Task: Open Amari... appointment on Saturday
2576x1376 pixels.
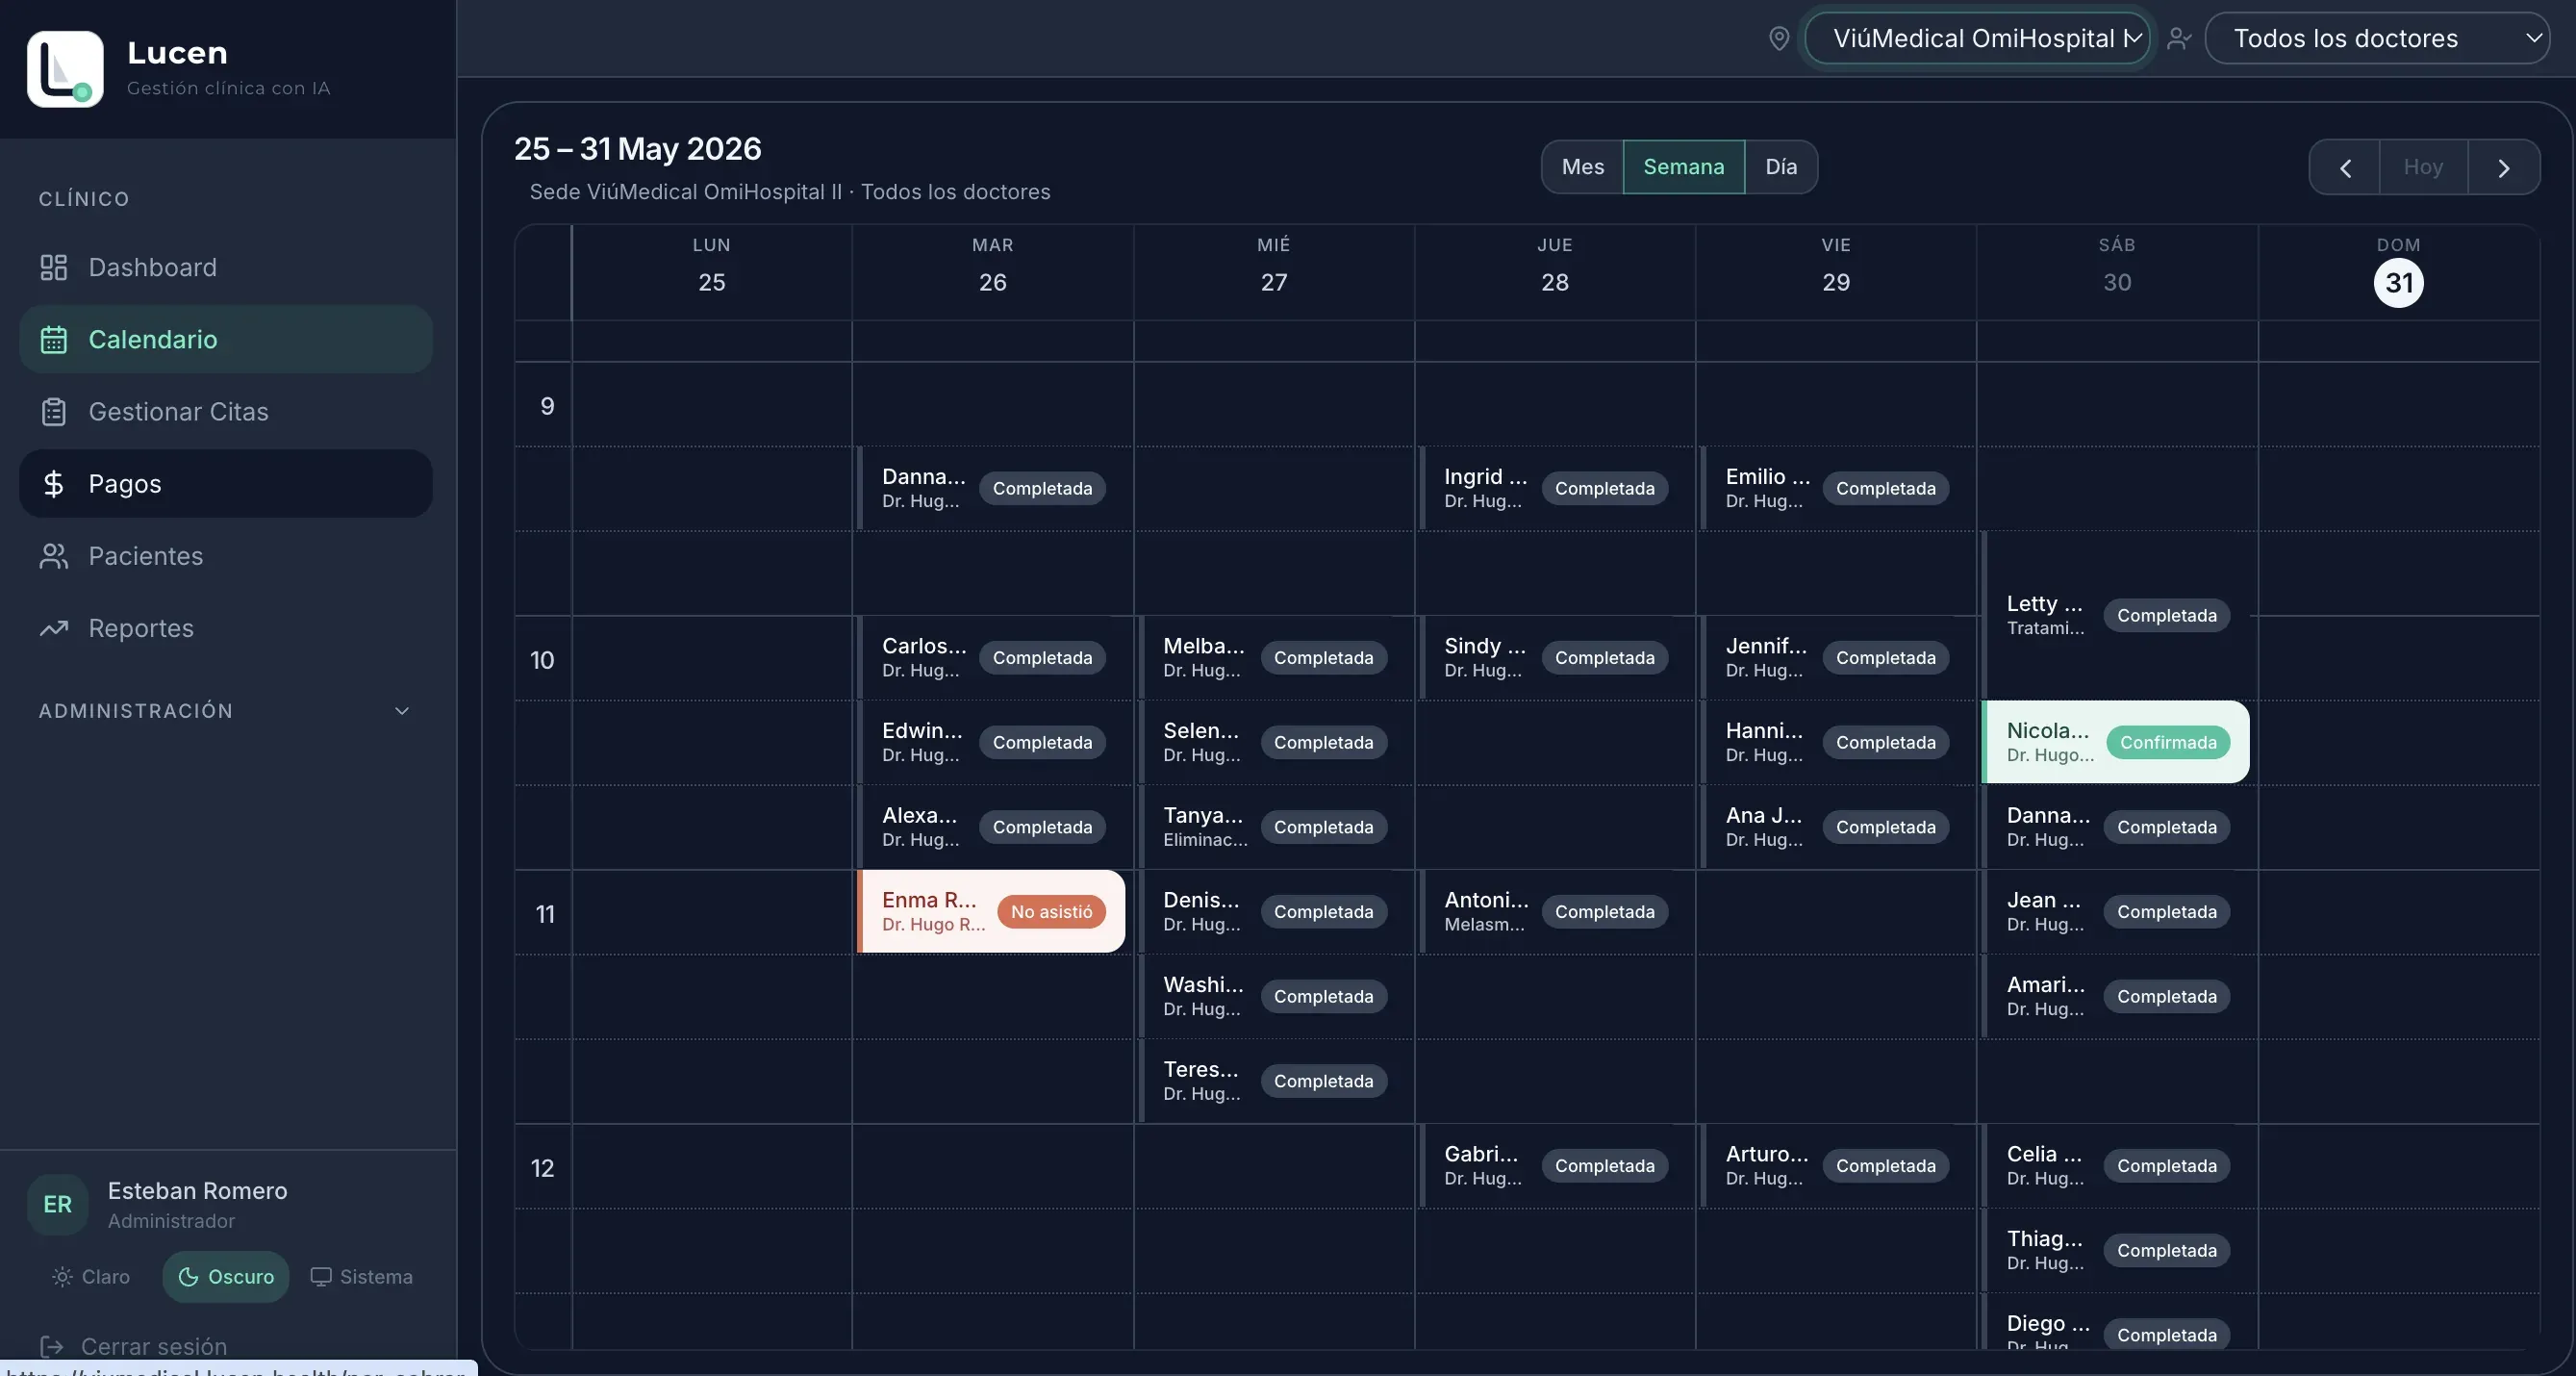Action: (2115, 995)
